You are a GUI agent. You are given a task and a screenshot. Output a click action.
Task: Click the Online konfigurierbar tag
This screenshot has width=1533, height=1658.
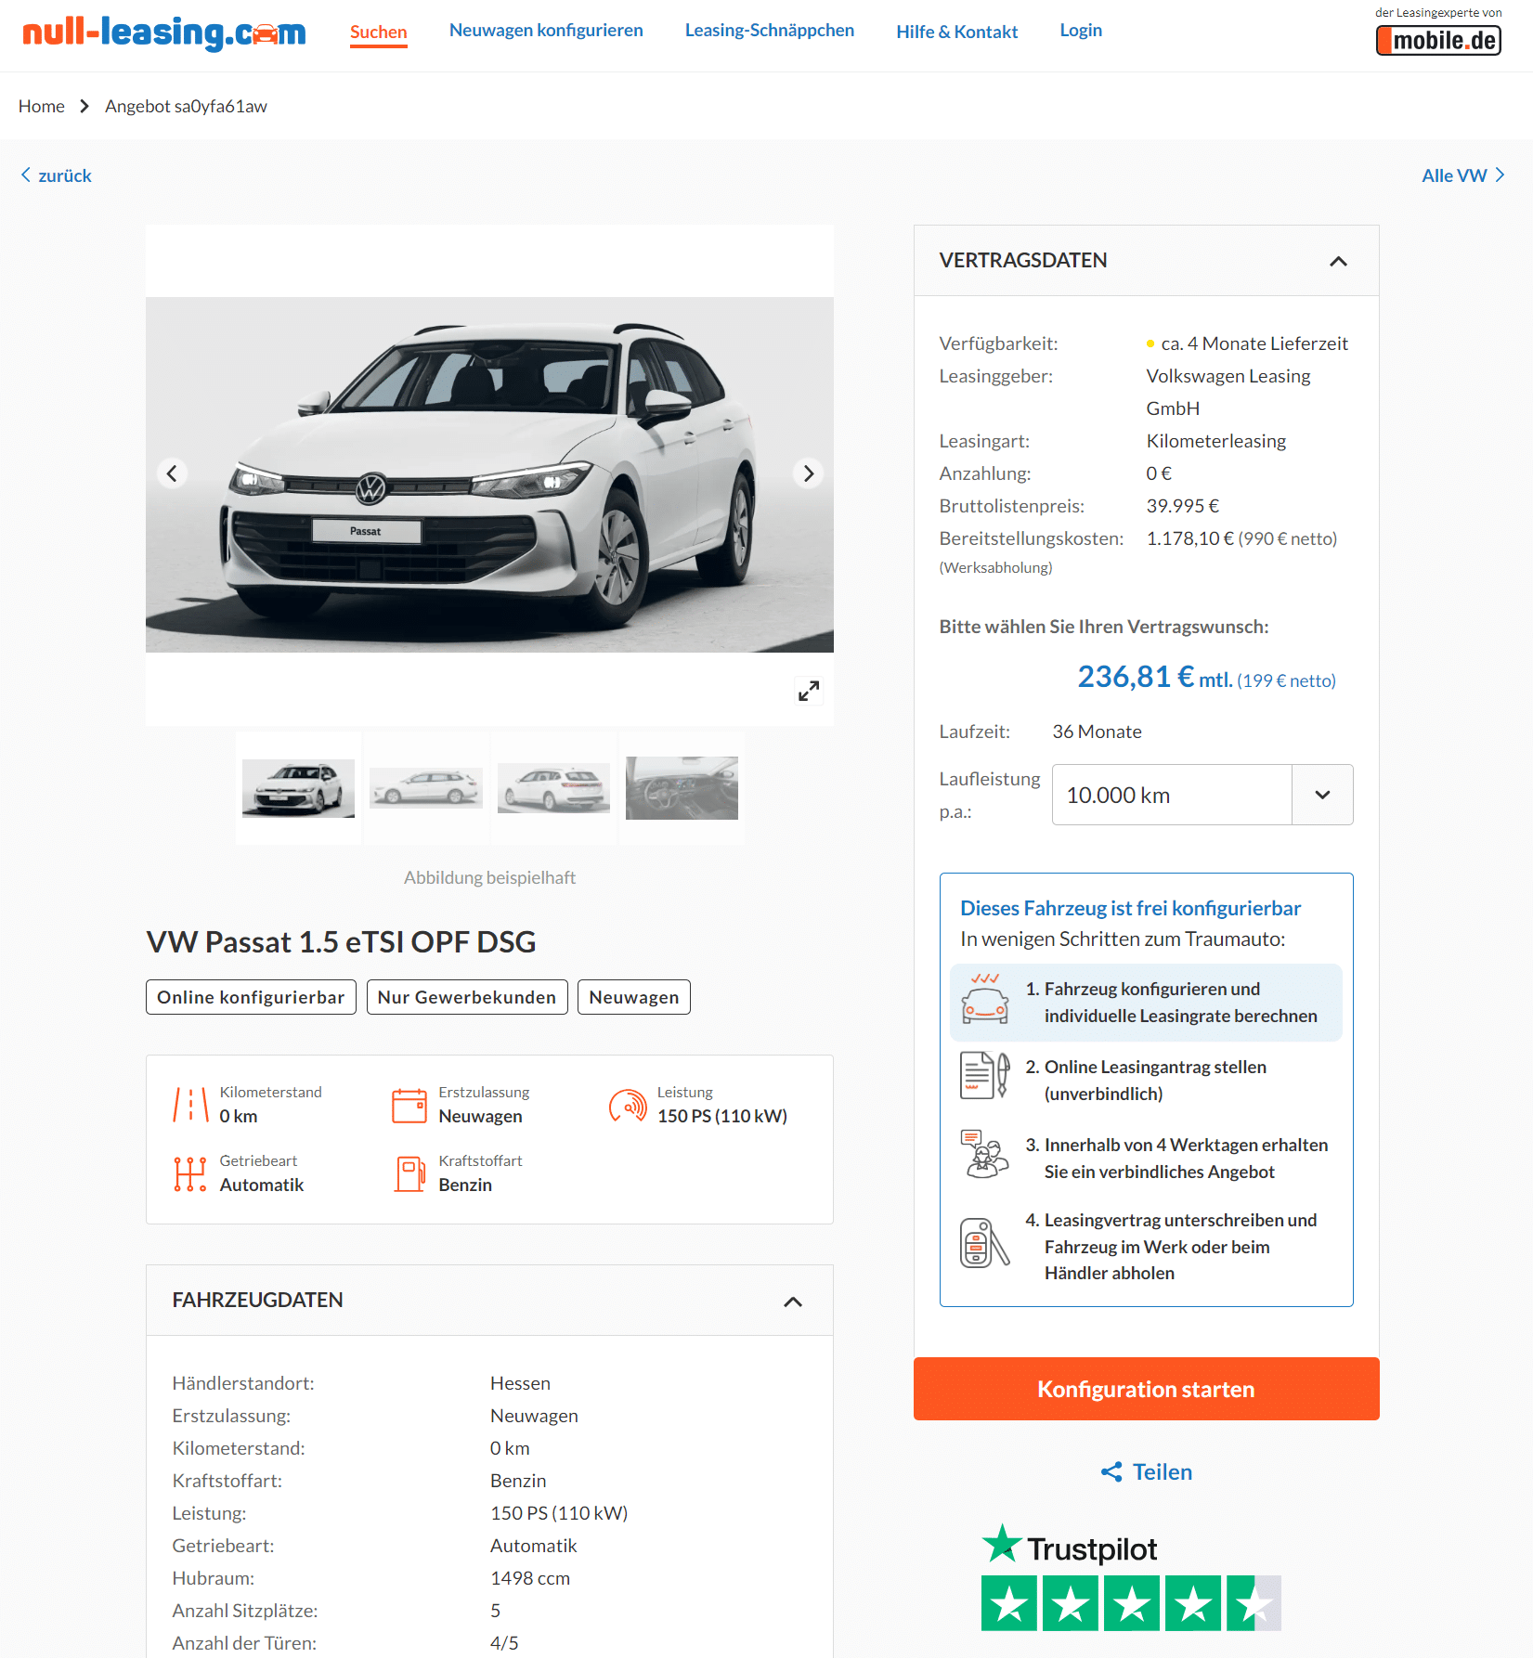pos(251,997)
